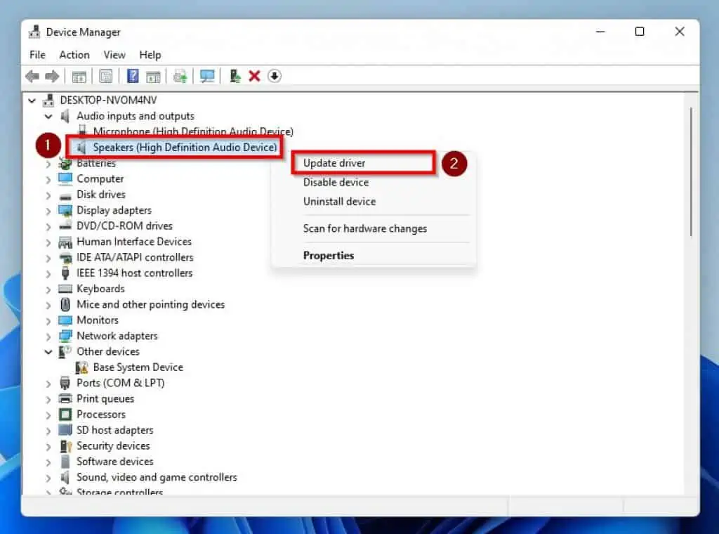Choose Update driver from the context menu
Image resolution: width=719 pixels, height=534 pixels.
coord(334,163)
